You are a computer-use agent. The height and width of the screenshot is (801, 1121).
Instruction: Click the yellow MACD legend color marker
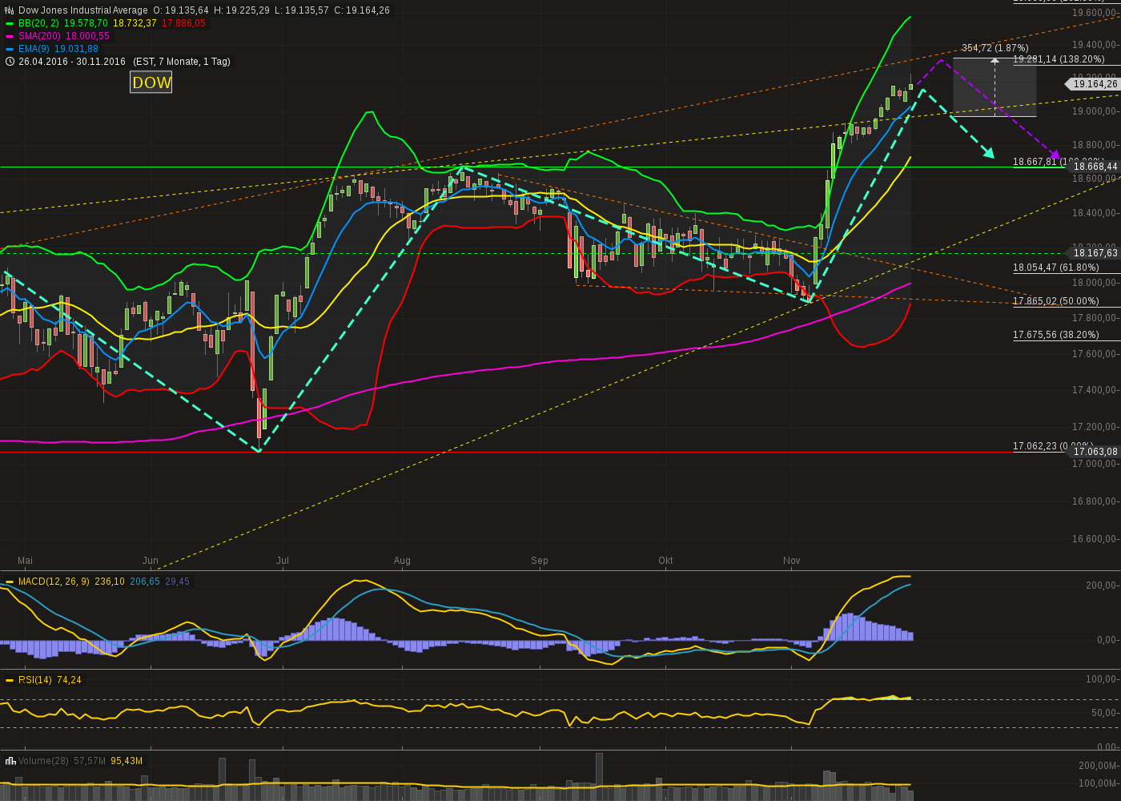coord(10,582)
